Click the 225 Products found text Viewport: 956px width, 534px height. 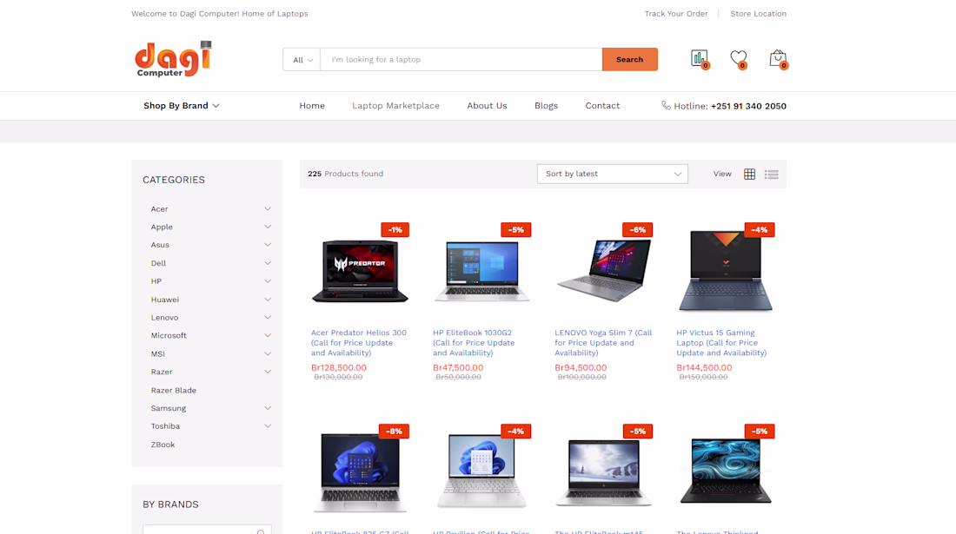tap(346, 174)
